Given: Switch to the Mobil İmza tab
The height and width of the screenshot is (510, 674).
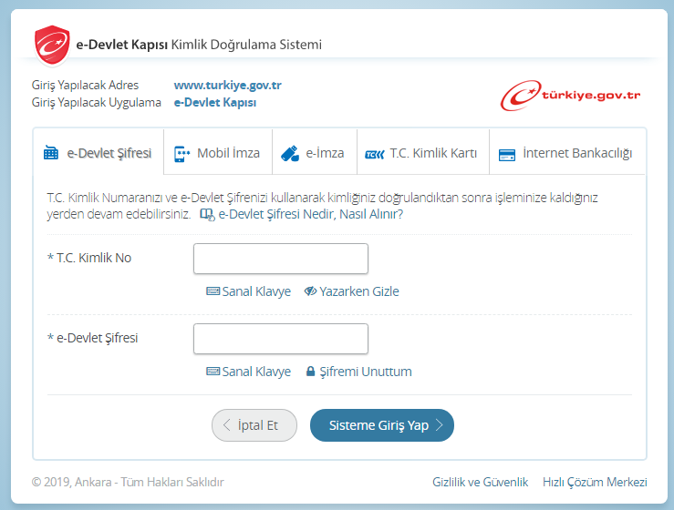Looking at the screenshot, I should pyautogui.click(x=217, y=153).
